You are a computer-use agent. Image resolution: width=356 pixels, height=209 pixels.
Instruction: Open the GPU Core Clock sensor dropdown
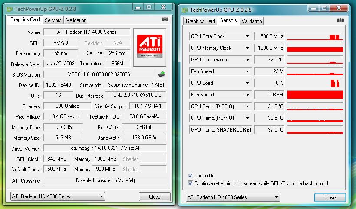pyautogui.click(x=248, y=36)
